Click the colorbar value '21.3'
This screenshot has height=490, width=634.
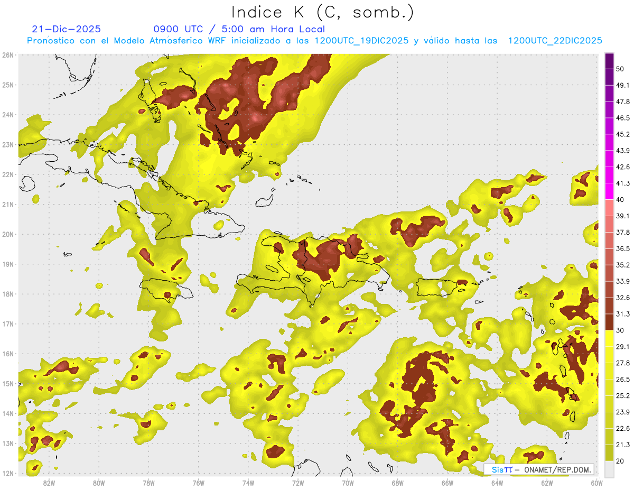coord(622,445)
